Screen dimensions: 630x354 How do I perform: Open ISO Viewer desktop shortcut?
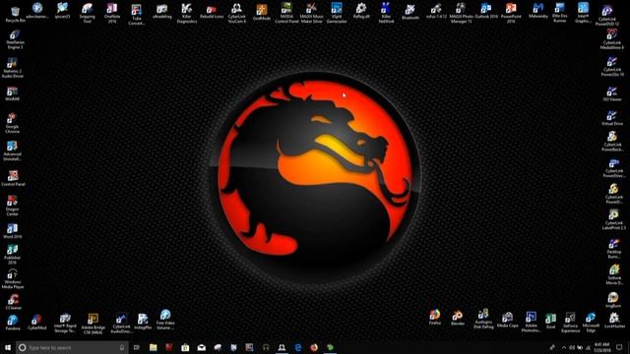(x=612, y=93)
